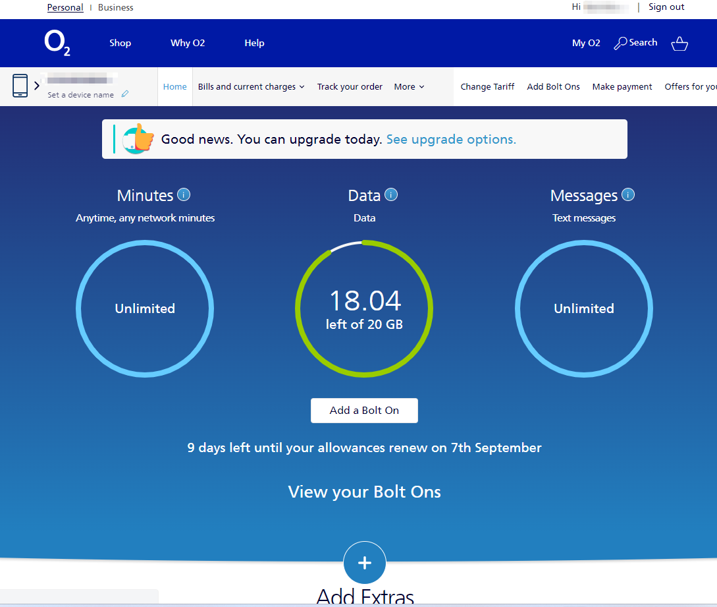Click Sign out
This screenshot has height=607, width=717.
666,7
